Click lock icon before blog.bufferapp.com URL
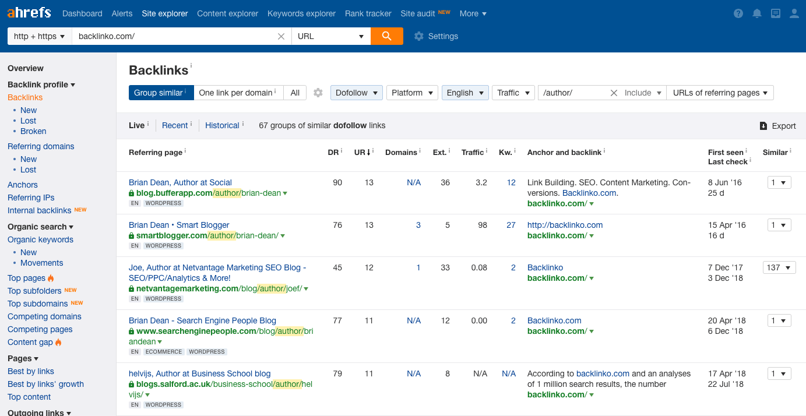 (x=132, y=193)
